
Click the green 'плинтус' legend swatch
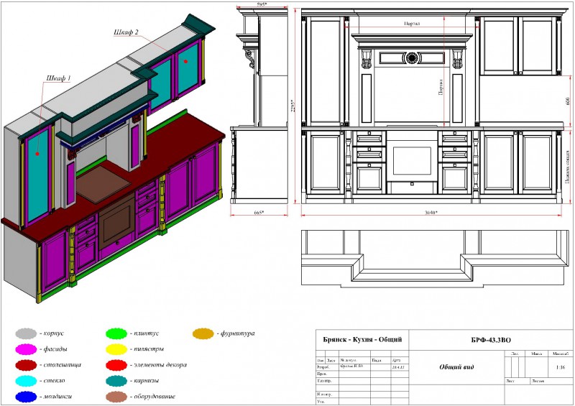coord(116,333)
